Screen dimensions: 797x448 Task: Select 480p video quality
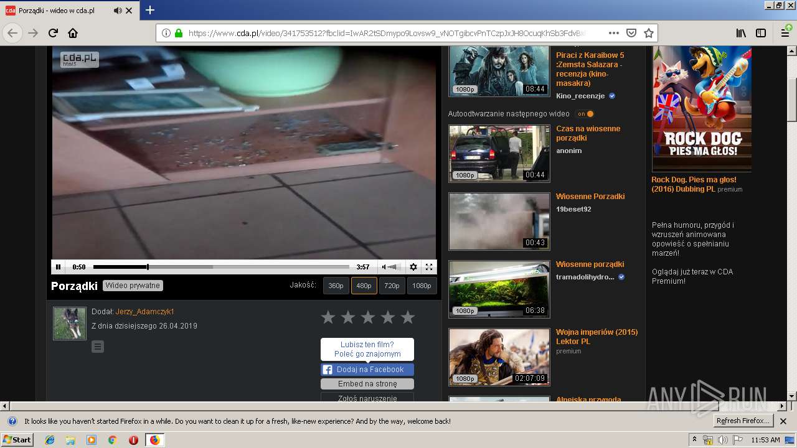[x=364, y=286]
